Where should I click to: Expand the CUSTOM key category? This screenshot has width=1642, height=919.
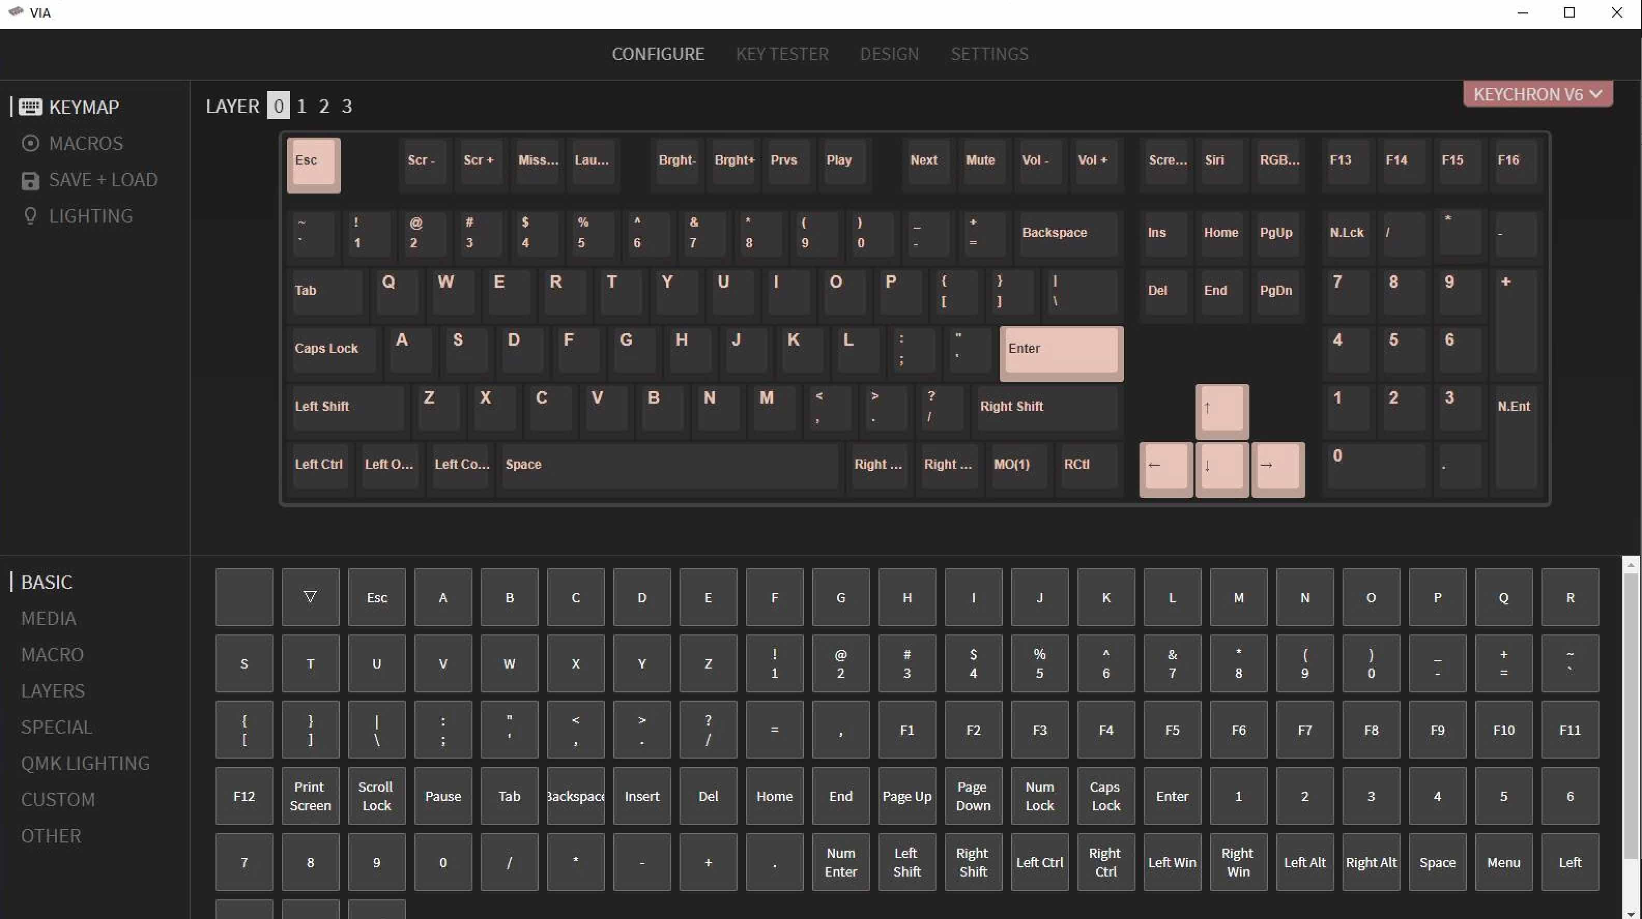pyautogui.click(x=57, y=799)
